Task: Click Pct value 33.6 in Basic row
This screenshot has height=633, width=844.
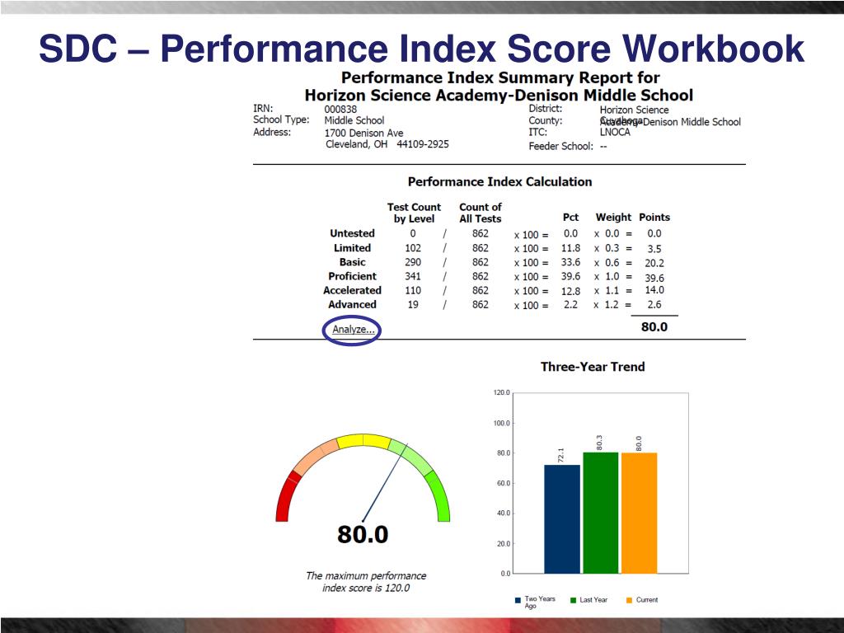Action: click(570, 262)
